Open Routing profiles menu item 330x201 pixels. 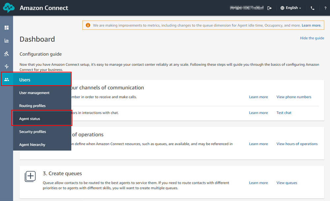pyautogui.click(x=42, y=106)
